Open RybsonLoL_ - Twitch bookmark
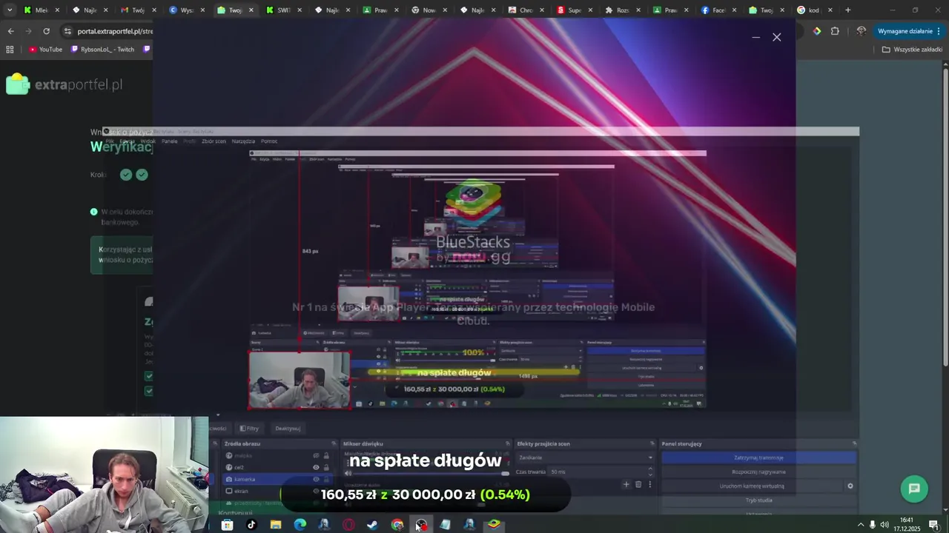949x533 pixels. (103, 50)
